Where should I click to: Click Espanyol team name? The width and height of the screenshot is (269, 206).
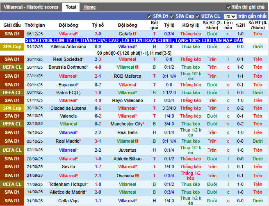67,85
